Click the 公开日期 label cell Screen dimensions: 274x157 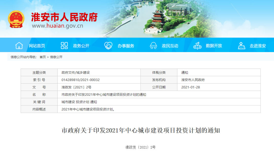point(159,87)
